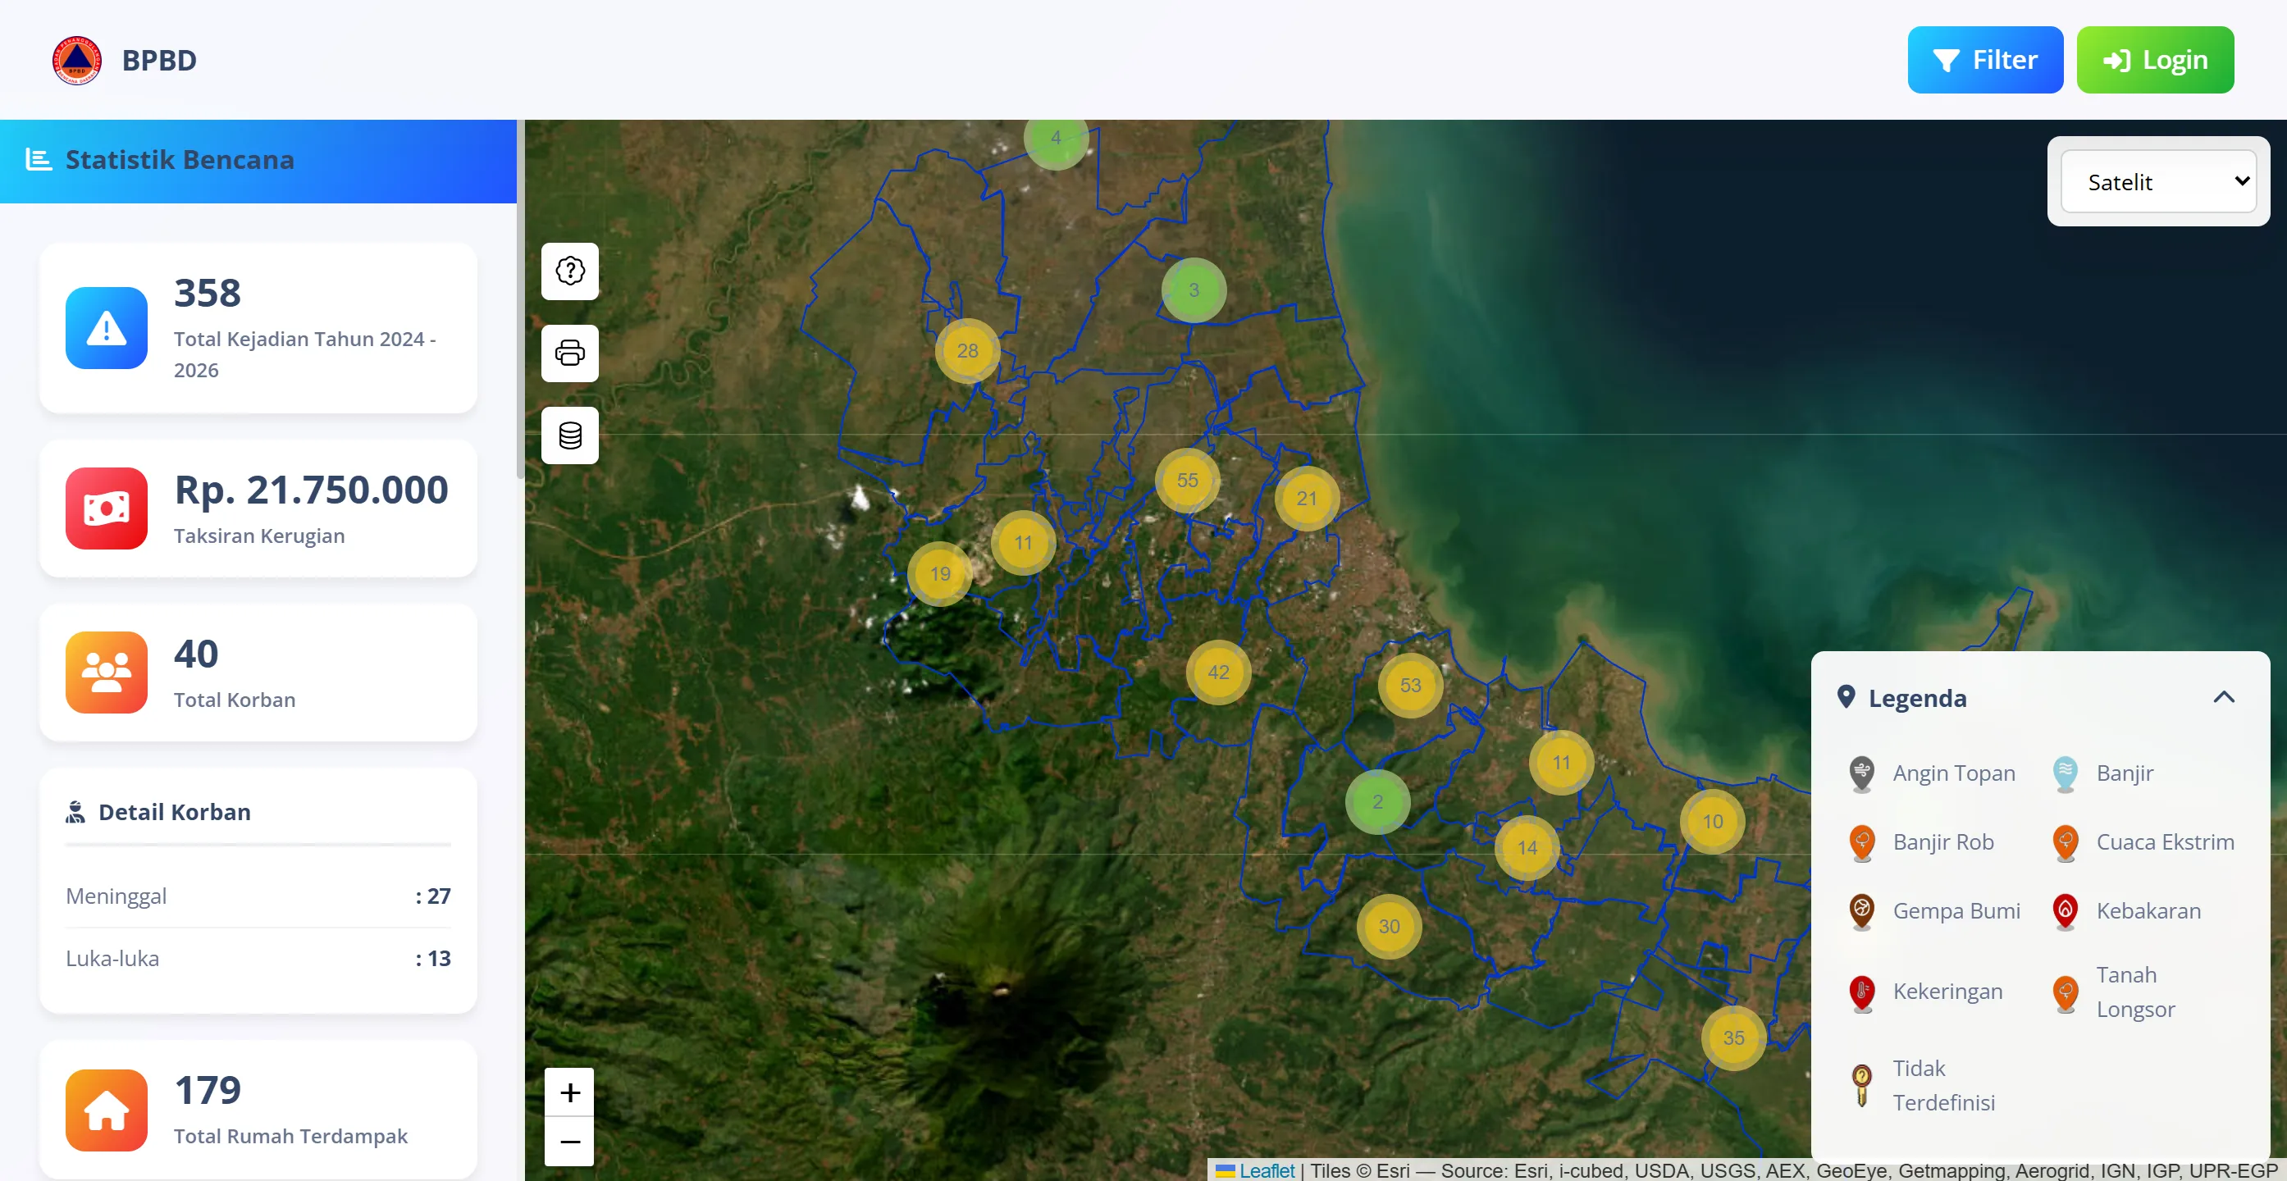2287x1181 pixels.
Task: Open the database layers icon button
Action: (570, 435)
